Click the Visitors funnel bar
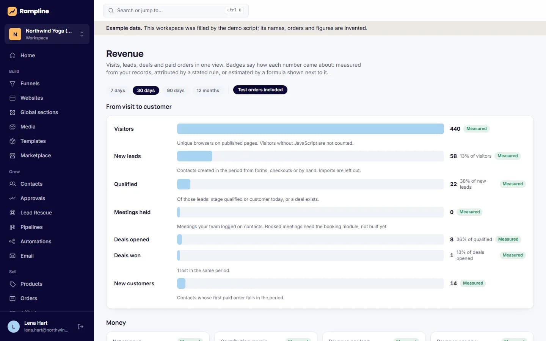Screen dimensions: 546x341 (310, 129)
